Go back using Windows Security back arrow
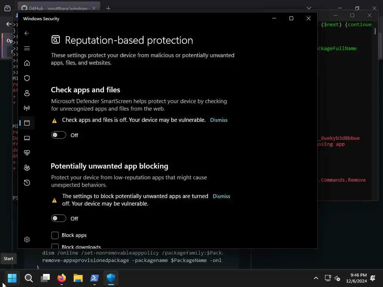This screenshot has width=383, height=287. point(27,33)
